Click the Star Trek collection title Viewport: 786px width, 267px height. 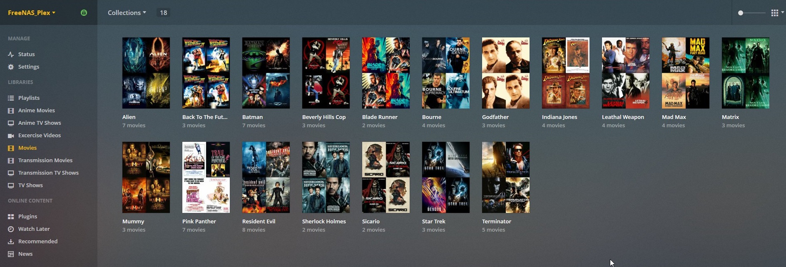point(434,221)
